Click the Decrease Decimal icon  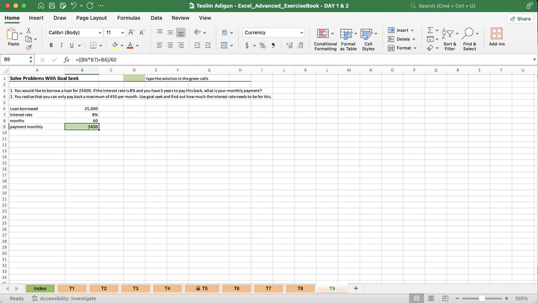pyautogui.click(x=300, y=45)
